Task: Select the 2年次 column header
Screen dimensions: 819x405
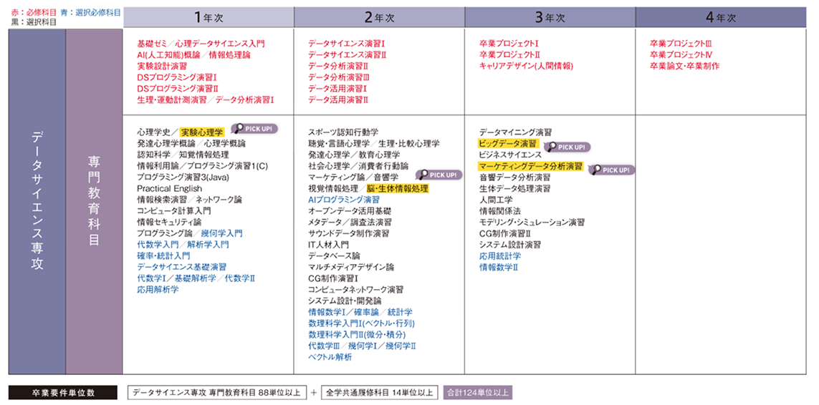Action: 379,17
